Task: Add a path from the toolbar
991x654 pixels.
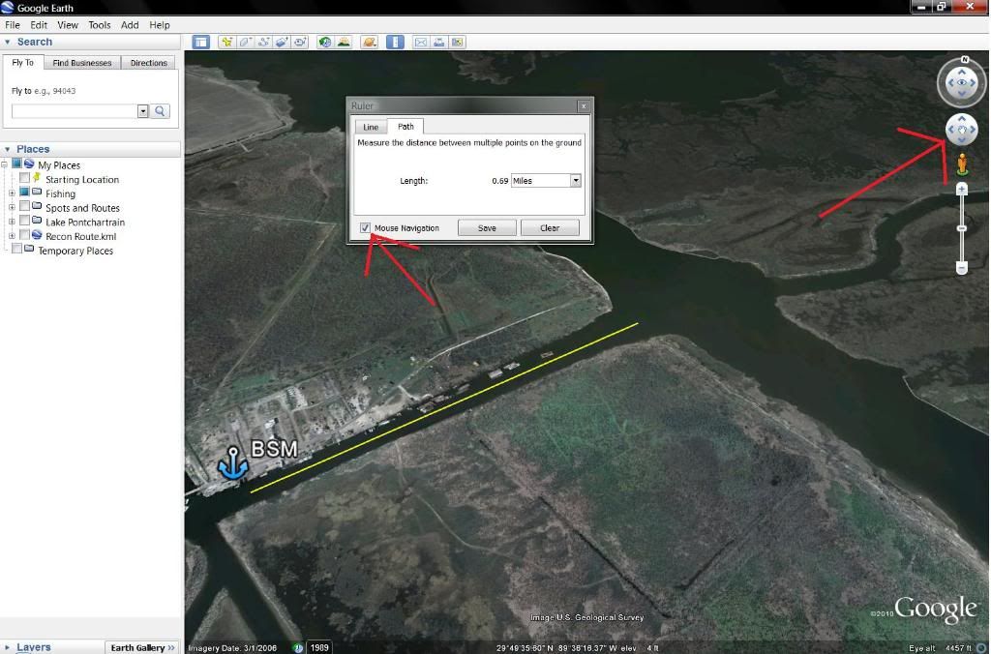Action: click(263, 43)
